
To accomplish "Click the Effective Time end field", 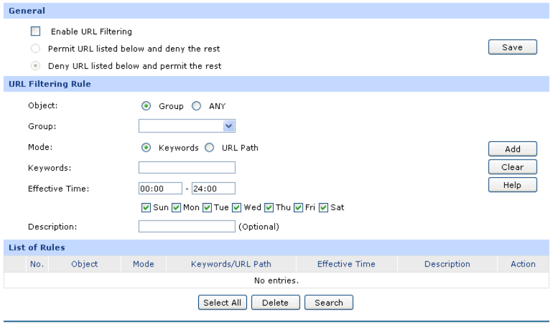I will pos(213,189).
